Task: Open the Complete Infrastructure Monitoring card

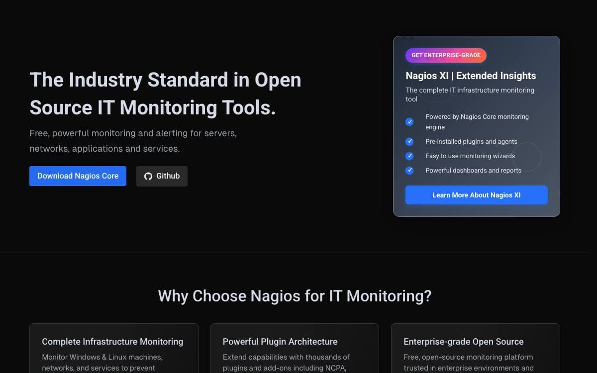Action: pos(114,348)
